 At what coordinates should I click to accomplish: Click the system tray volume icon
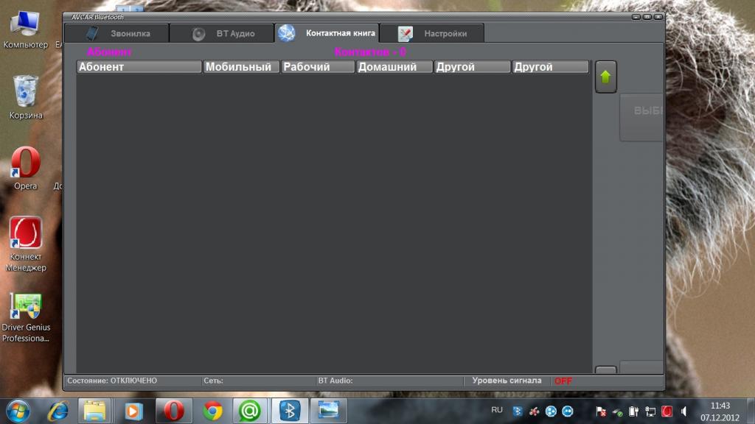click(x=684, y=411)
